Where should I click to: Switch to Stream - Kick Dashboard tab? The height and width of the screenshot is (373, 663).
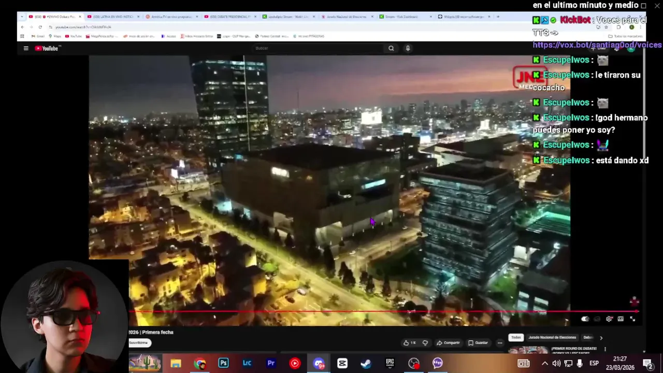coord(405,17)
